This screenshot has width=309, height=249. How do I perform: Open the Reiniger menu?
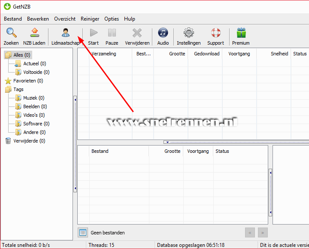90,19
